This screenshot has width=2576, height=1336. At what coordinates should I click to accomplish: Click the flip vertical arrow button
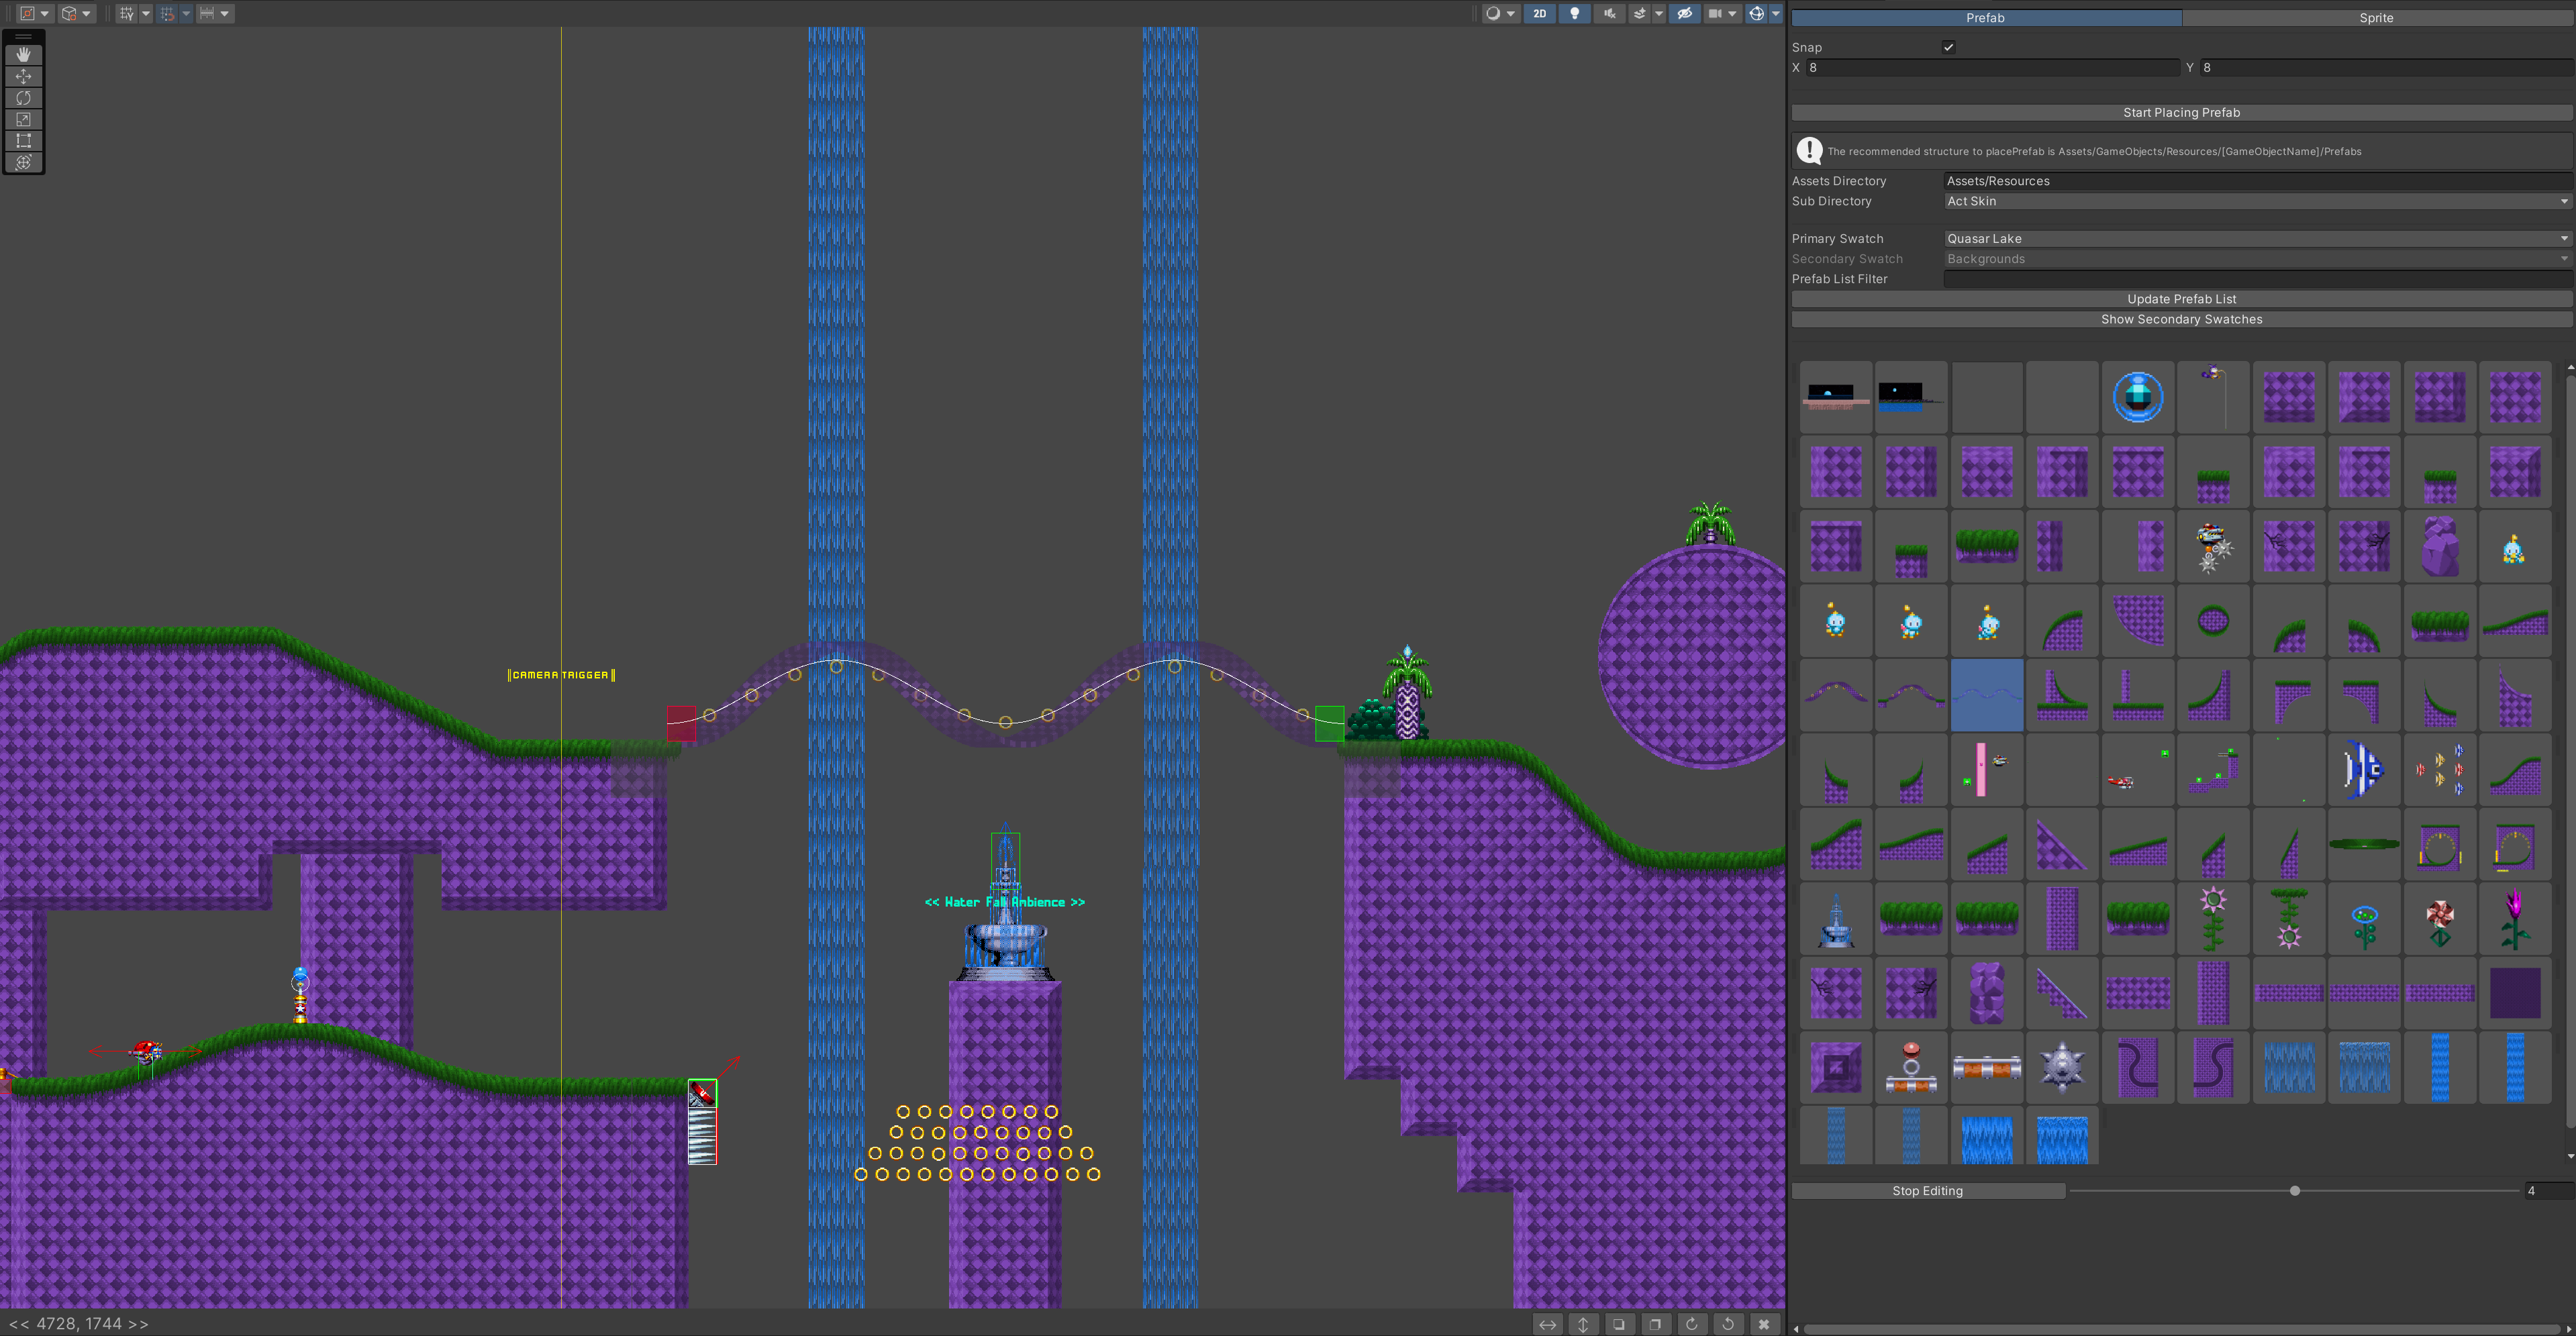point(1583,1324)
